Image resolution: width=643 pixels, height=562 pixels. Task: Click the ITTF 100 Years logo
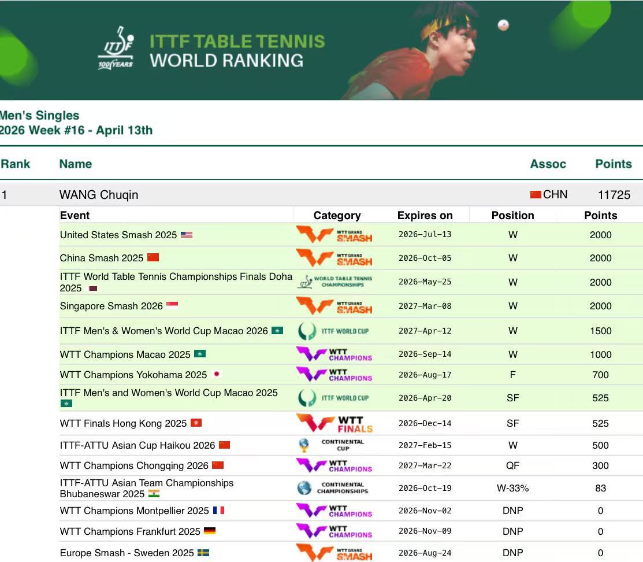coord(116,48)
